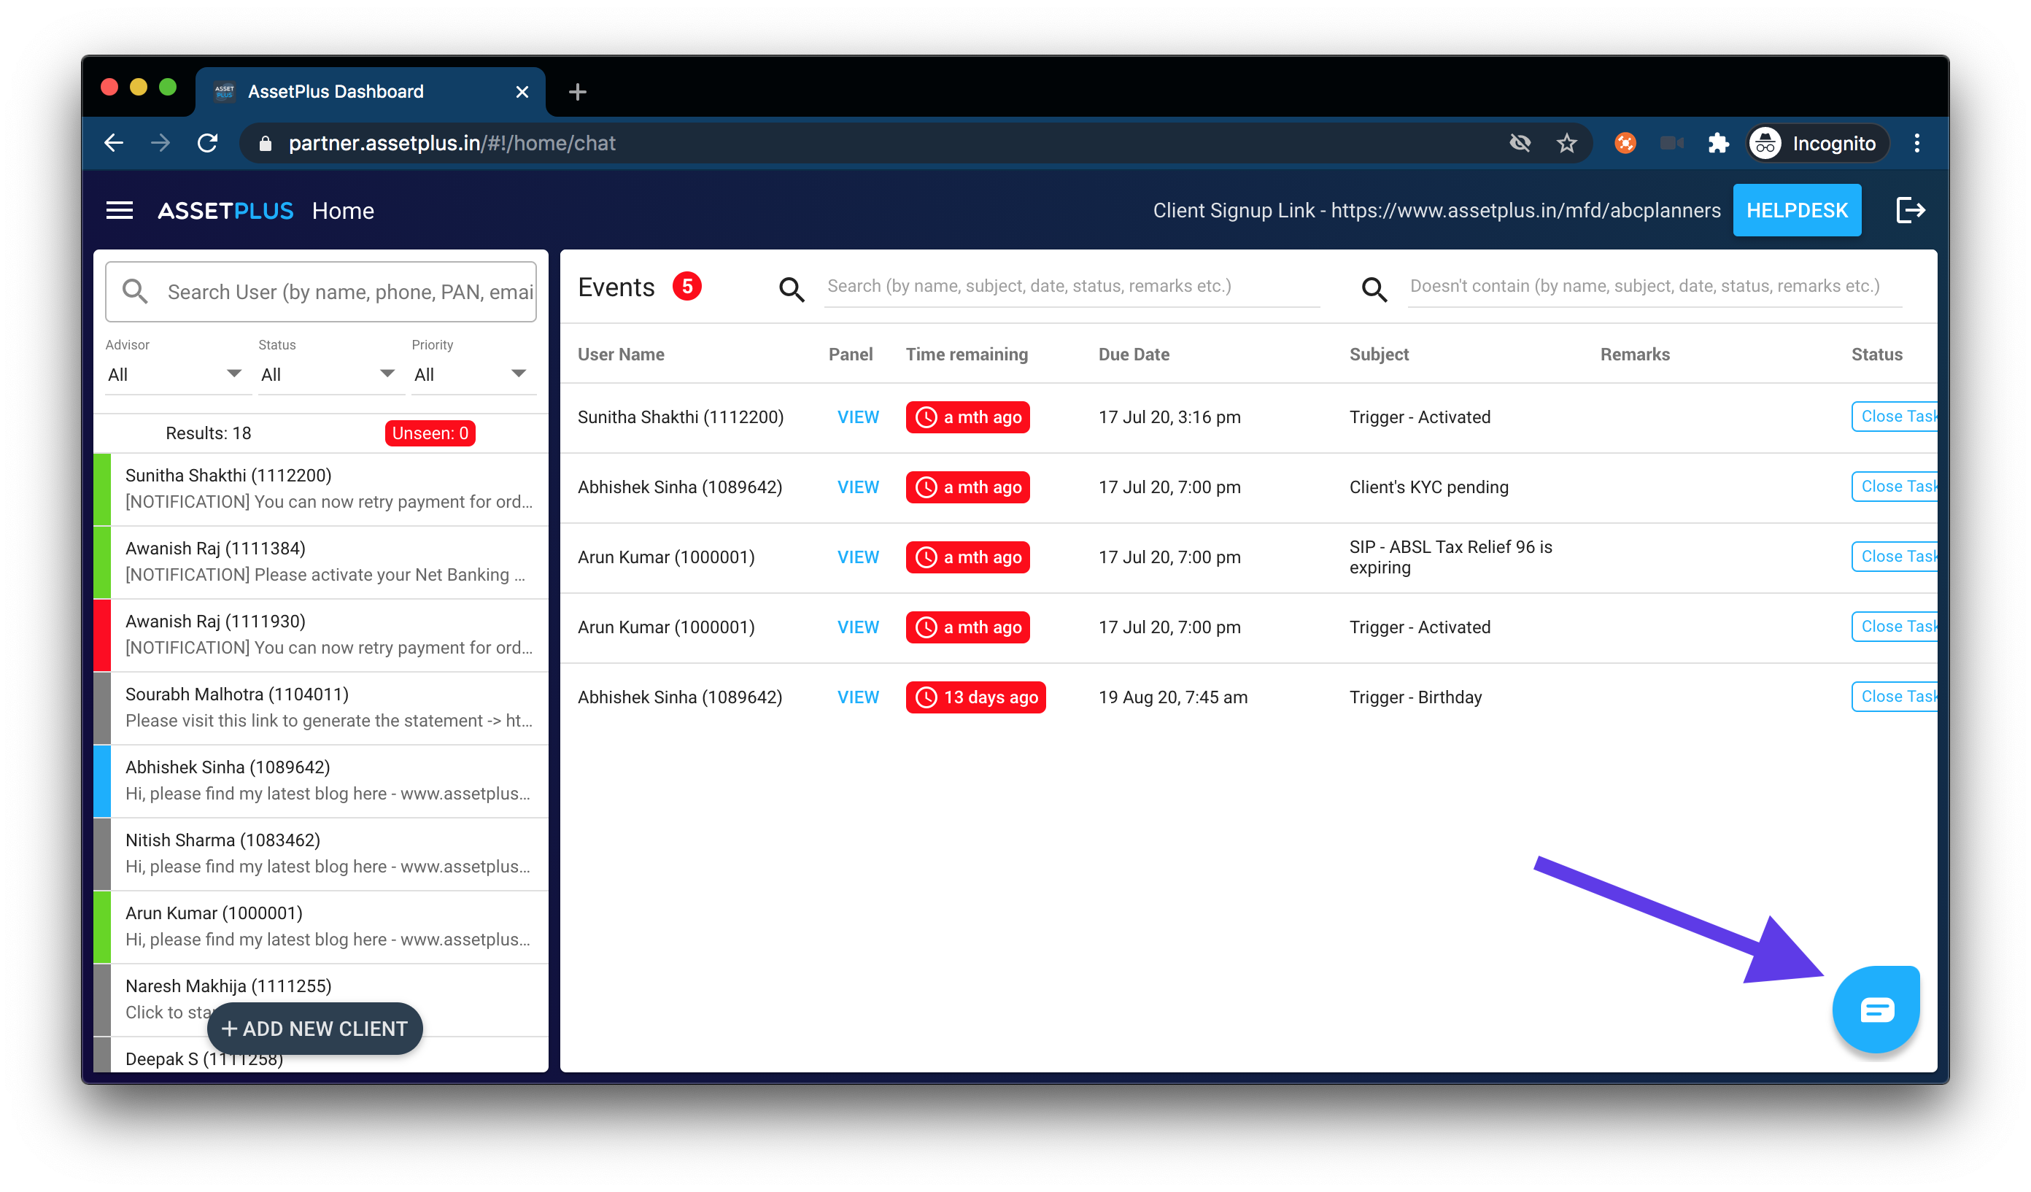Bookmark page with the star icon
The image size is (2031, 1192).
coord(1566,144)
